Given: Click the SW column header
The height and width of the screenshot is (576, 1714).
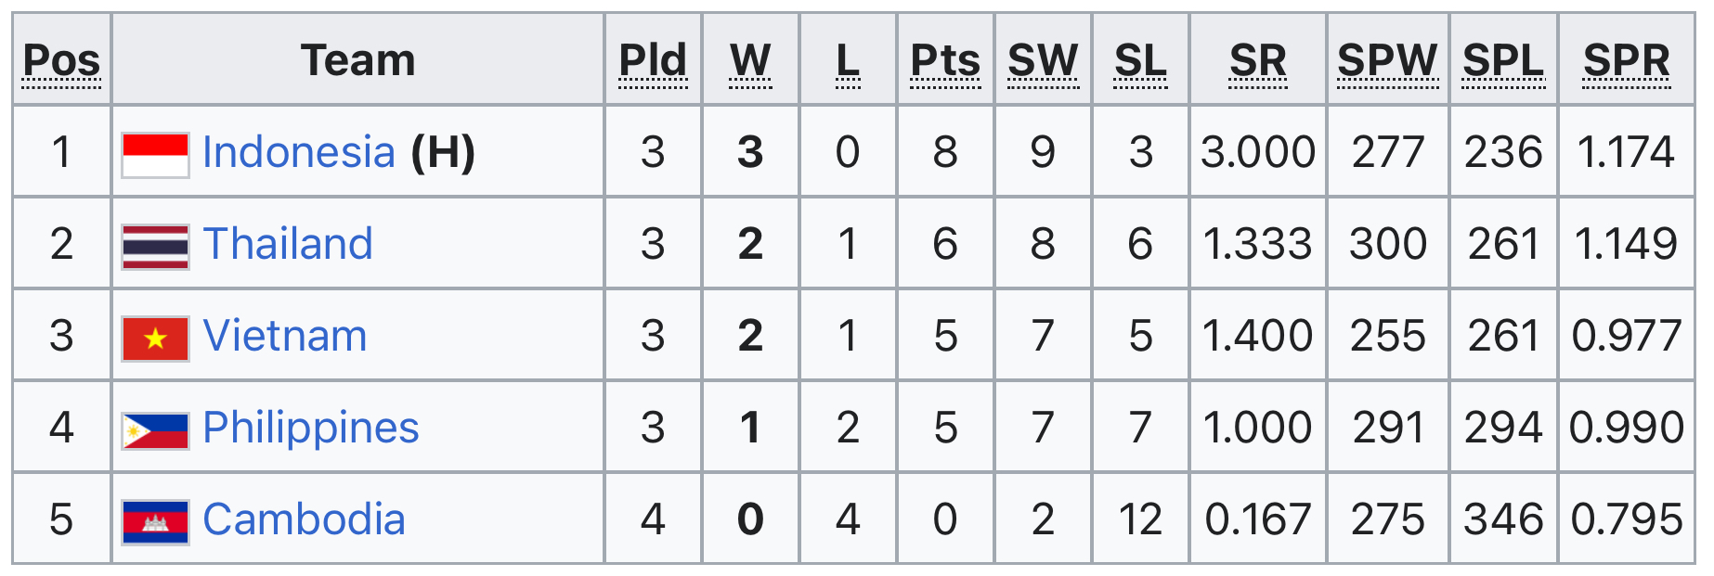Looking at the screenshot, I should point(1043,61).
